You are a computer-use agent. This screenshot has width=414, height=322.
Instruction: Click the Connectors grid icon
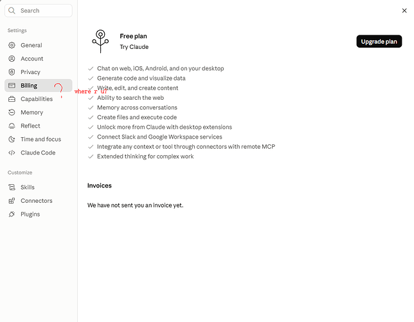pos(12,201)
